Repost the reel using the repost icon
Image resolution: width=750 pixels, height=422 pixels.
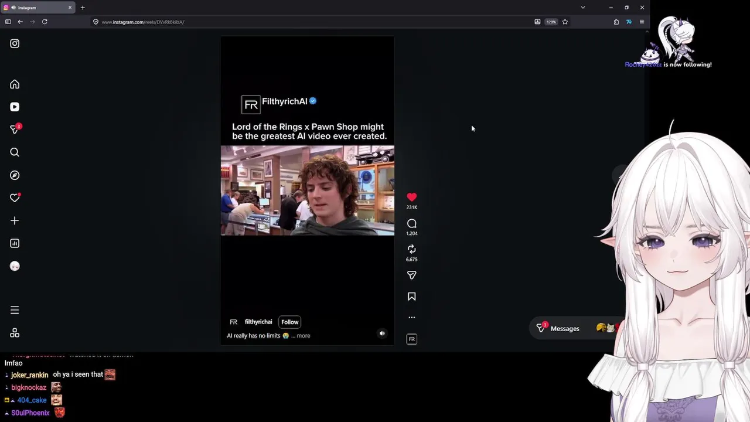[412, 249]
